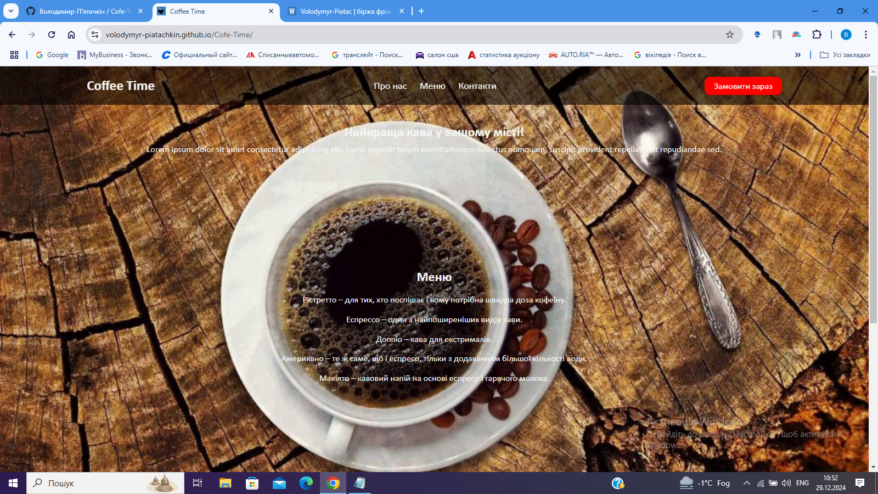Open the Mail app from taskbar

coord(279,483)
